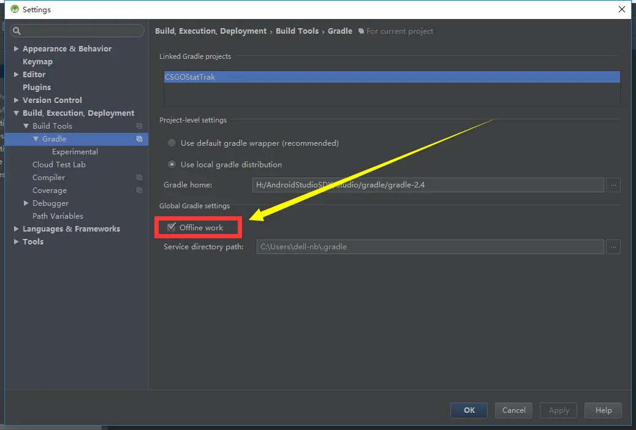The width and height of the screenshot is (636, 430).
Task: Open the Coverage settings page
Action: (50, 190)
